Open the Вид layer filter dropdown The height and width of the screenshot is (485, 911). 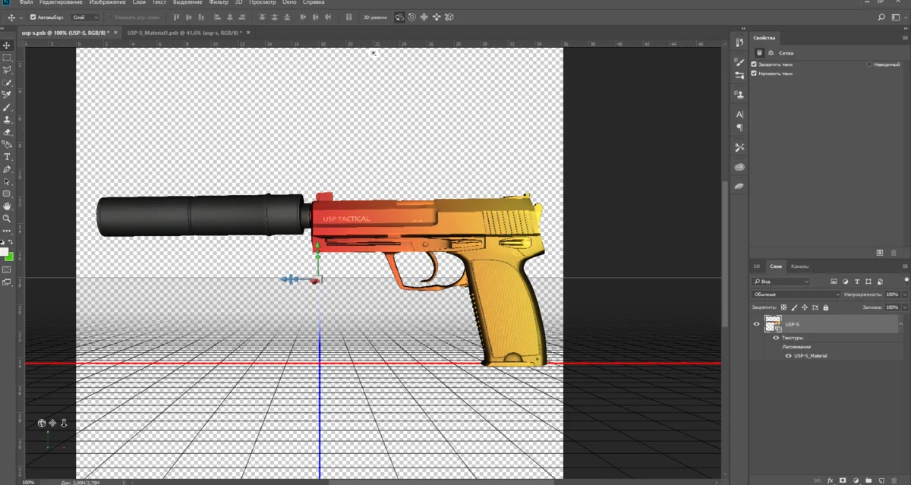tap(780, 282)
